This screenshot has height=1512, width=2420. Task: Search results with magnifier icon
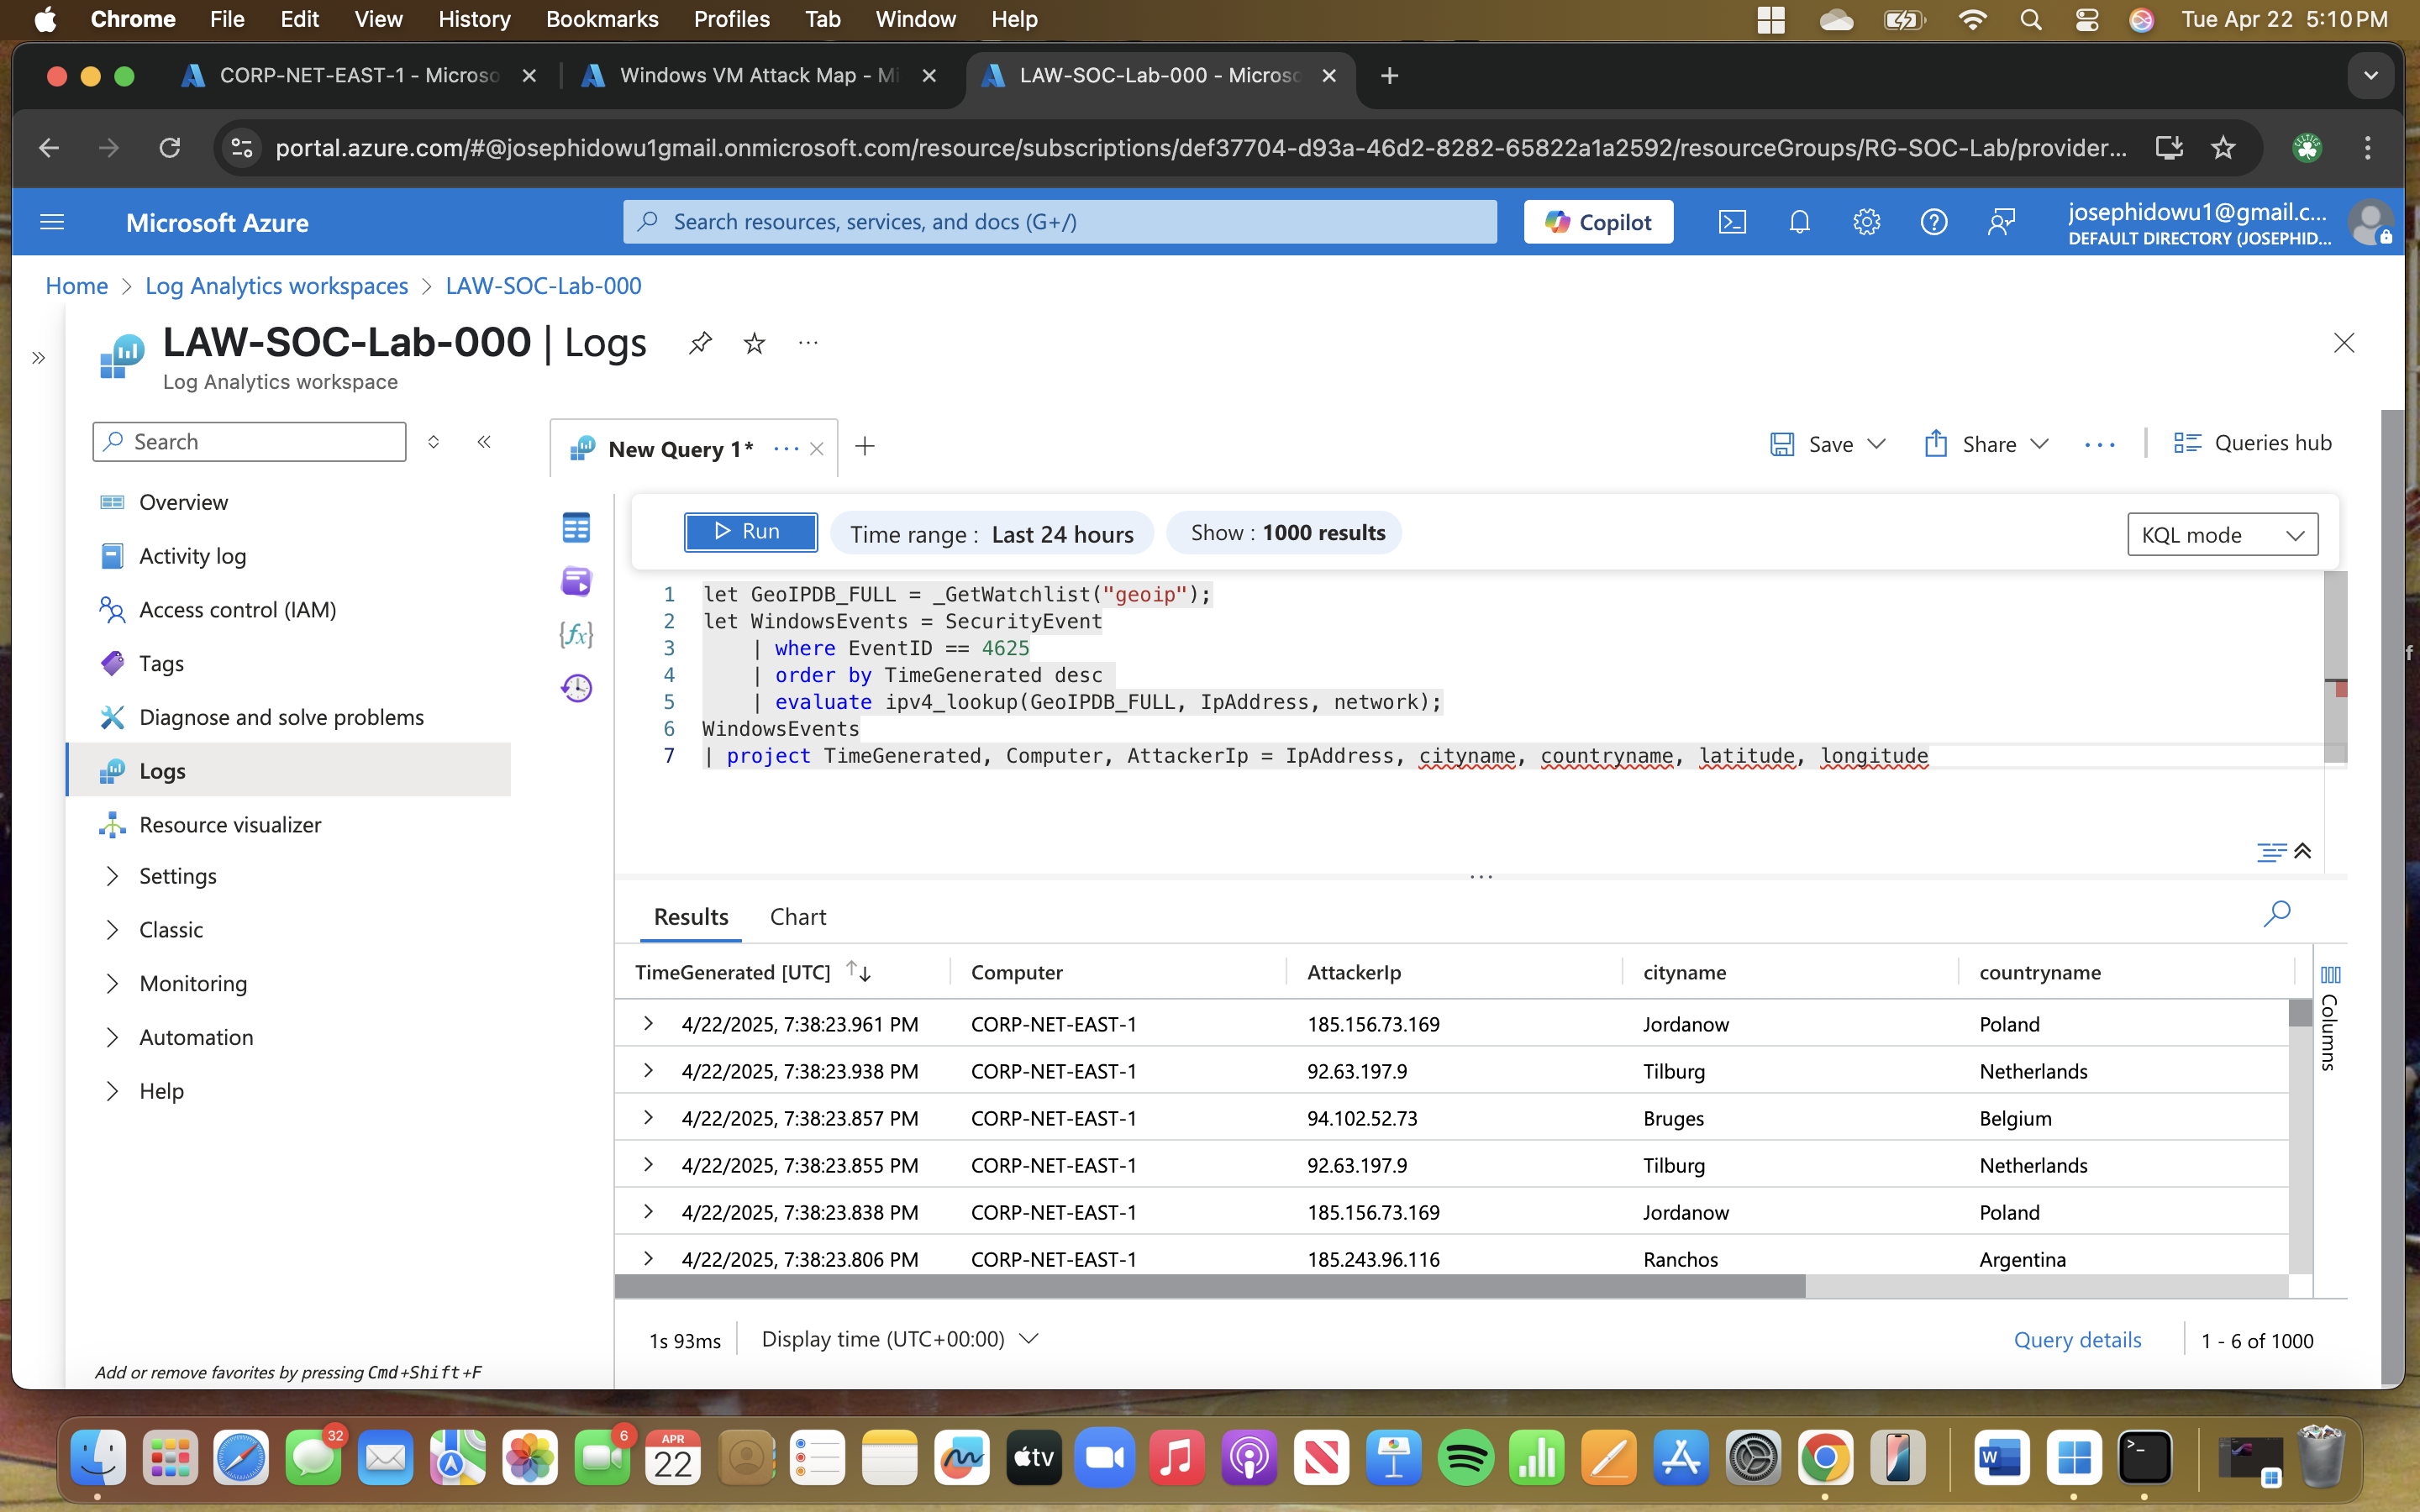click(x=2276, y=913)
